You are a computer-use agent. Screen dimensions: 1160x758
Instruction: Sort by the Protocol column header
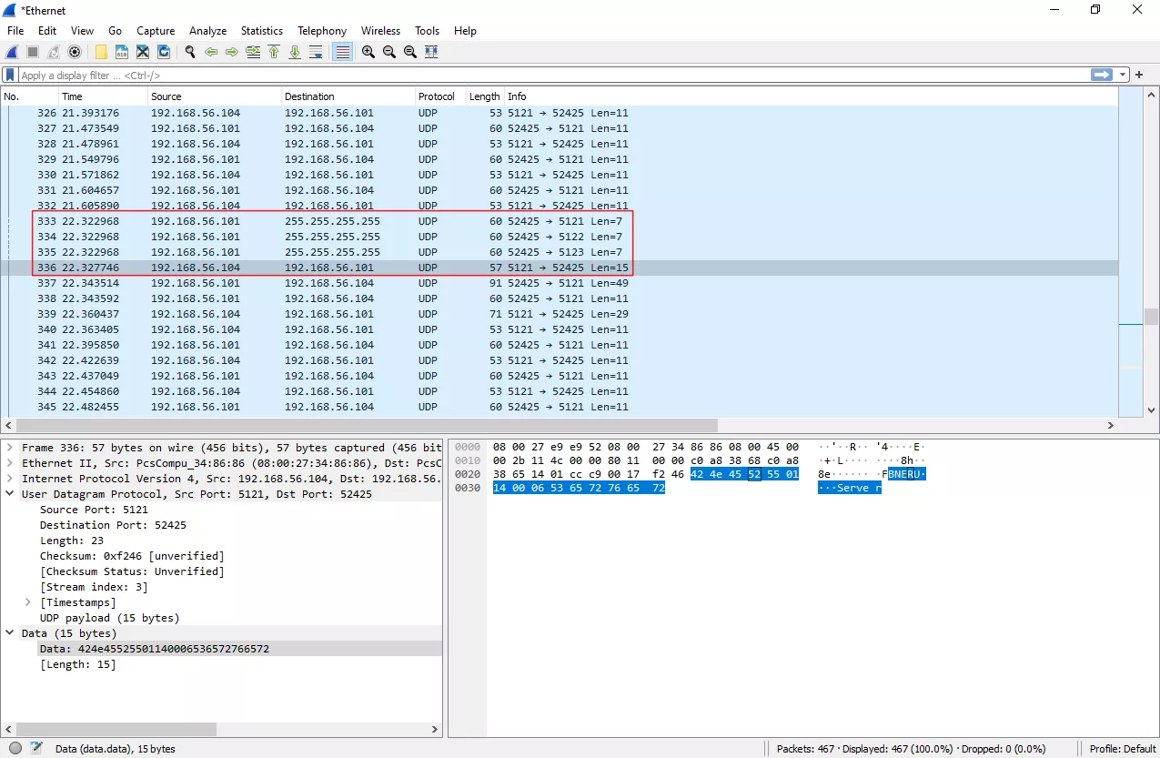coord(440,96)
